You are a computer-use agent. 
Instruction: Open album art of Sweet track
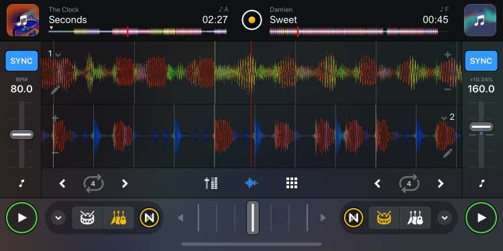480,20
